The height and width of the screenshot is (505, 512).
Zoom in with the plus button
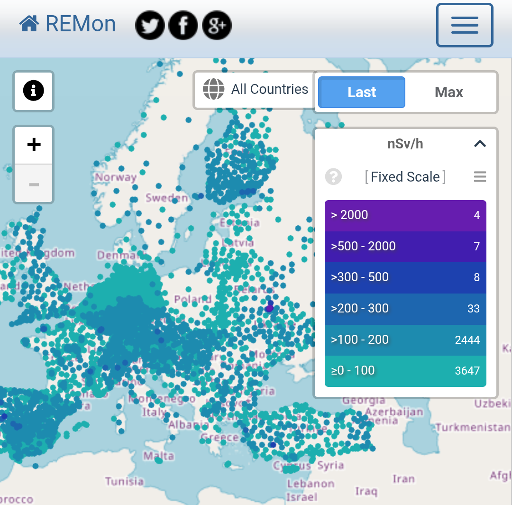[34, 145]
